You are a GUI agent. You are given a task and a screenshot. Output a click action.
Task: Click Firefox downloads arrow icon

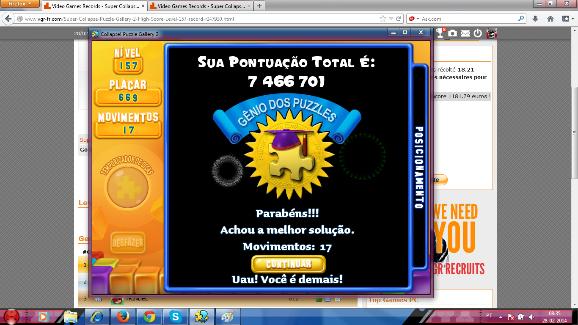click(535, 19)
